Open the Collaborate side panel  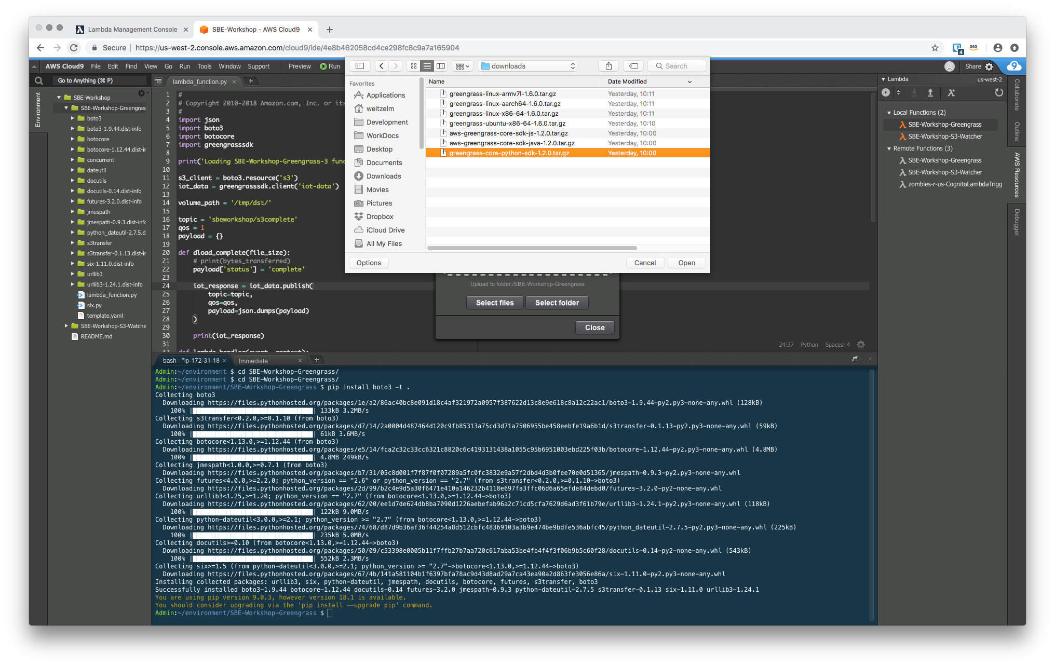point(1017,94)
